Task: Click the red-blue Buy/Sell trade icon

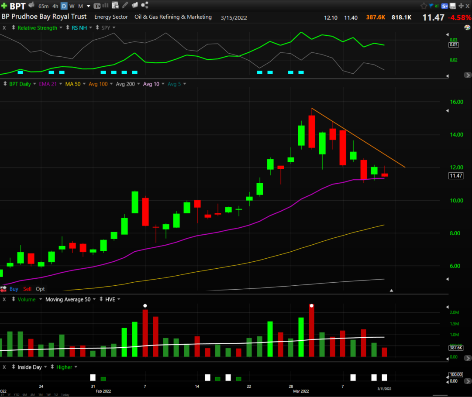Action: (x=3, y=289)
